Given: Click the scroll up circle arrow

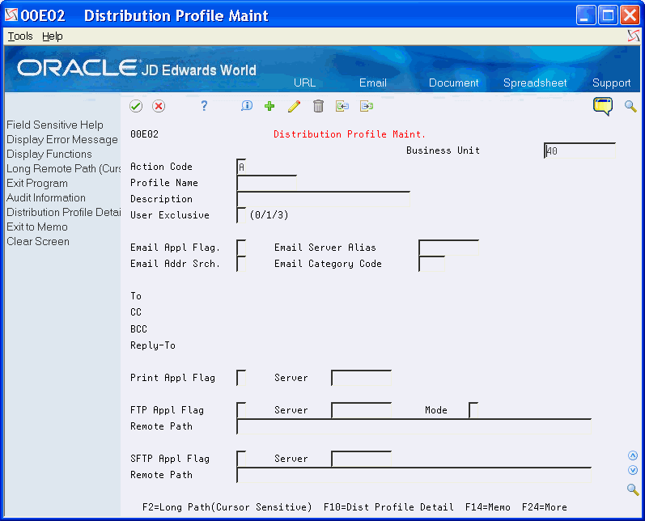Looking at the screenshot, I should tap(633, 455).
